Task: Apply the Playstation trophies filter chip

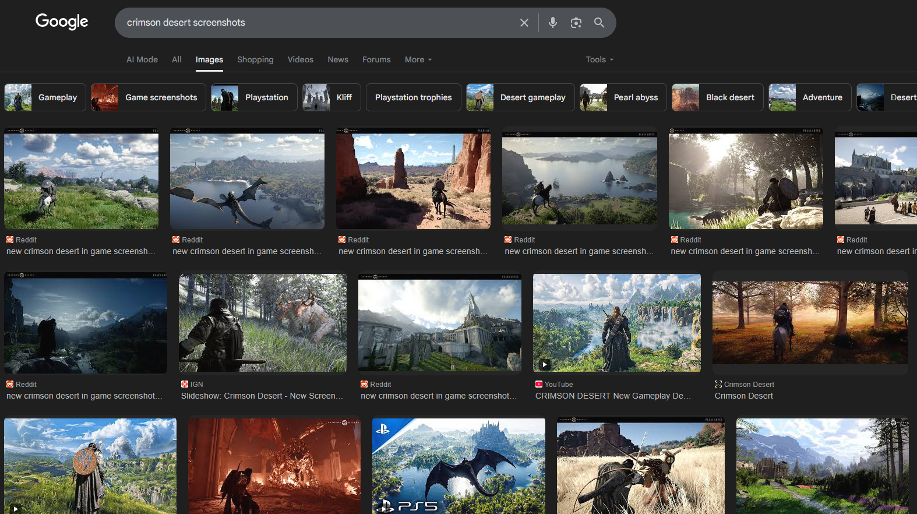Action: tap(413, 97)
